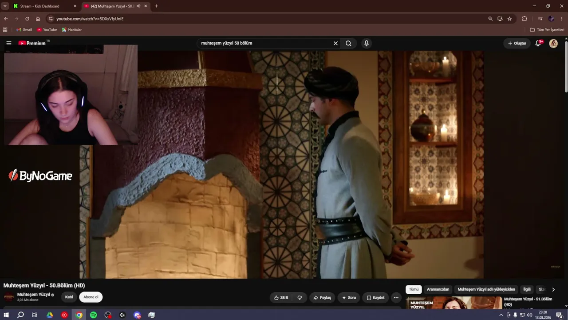
Task: Share the video via Paylaş
Action: [322, 297]
